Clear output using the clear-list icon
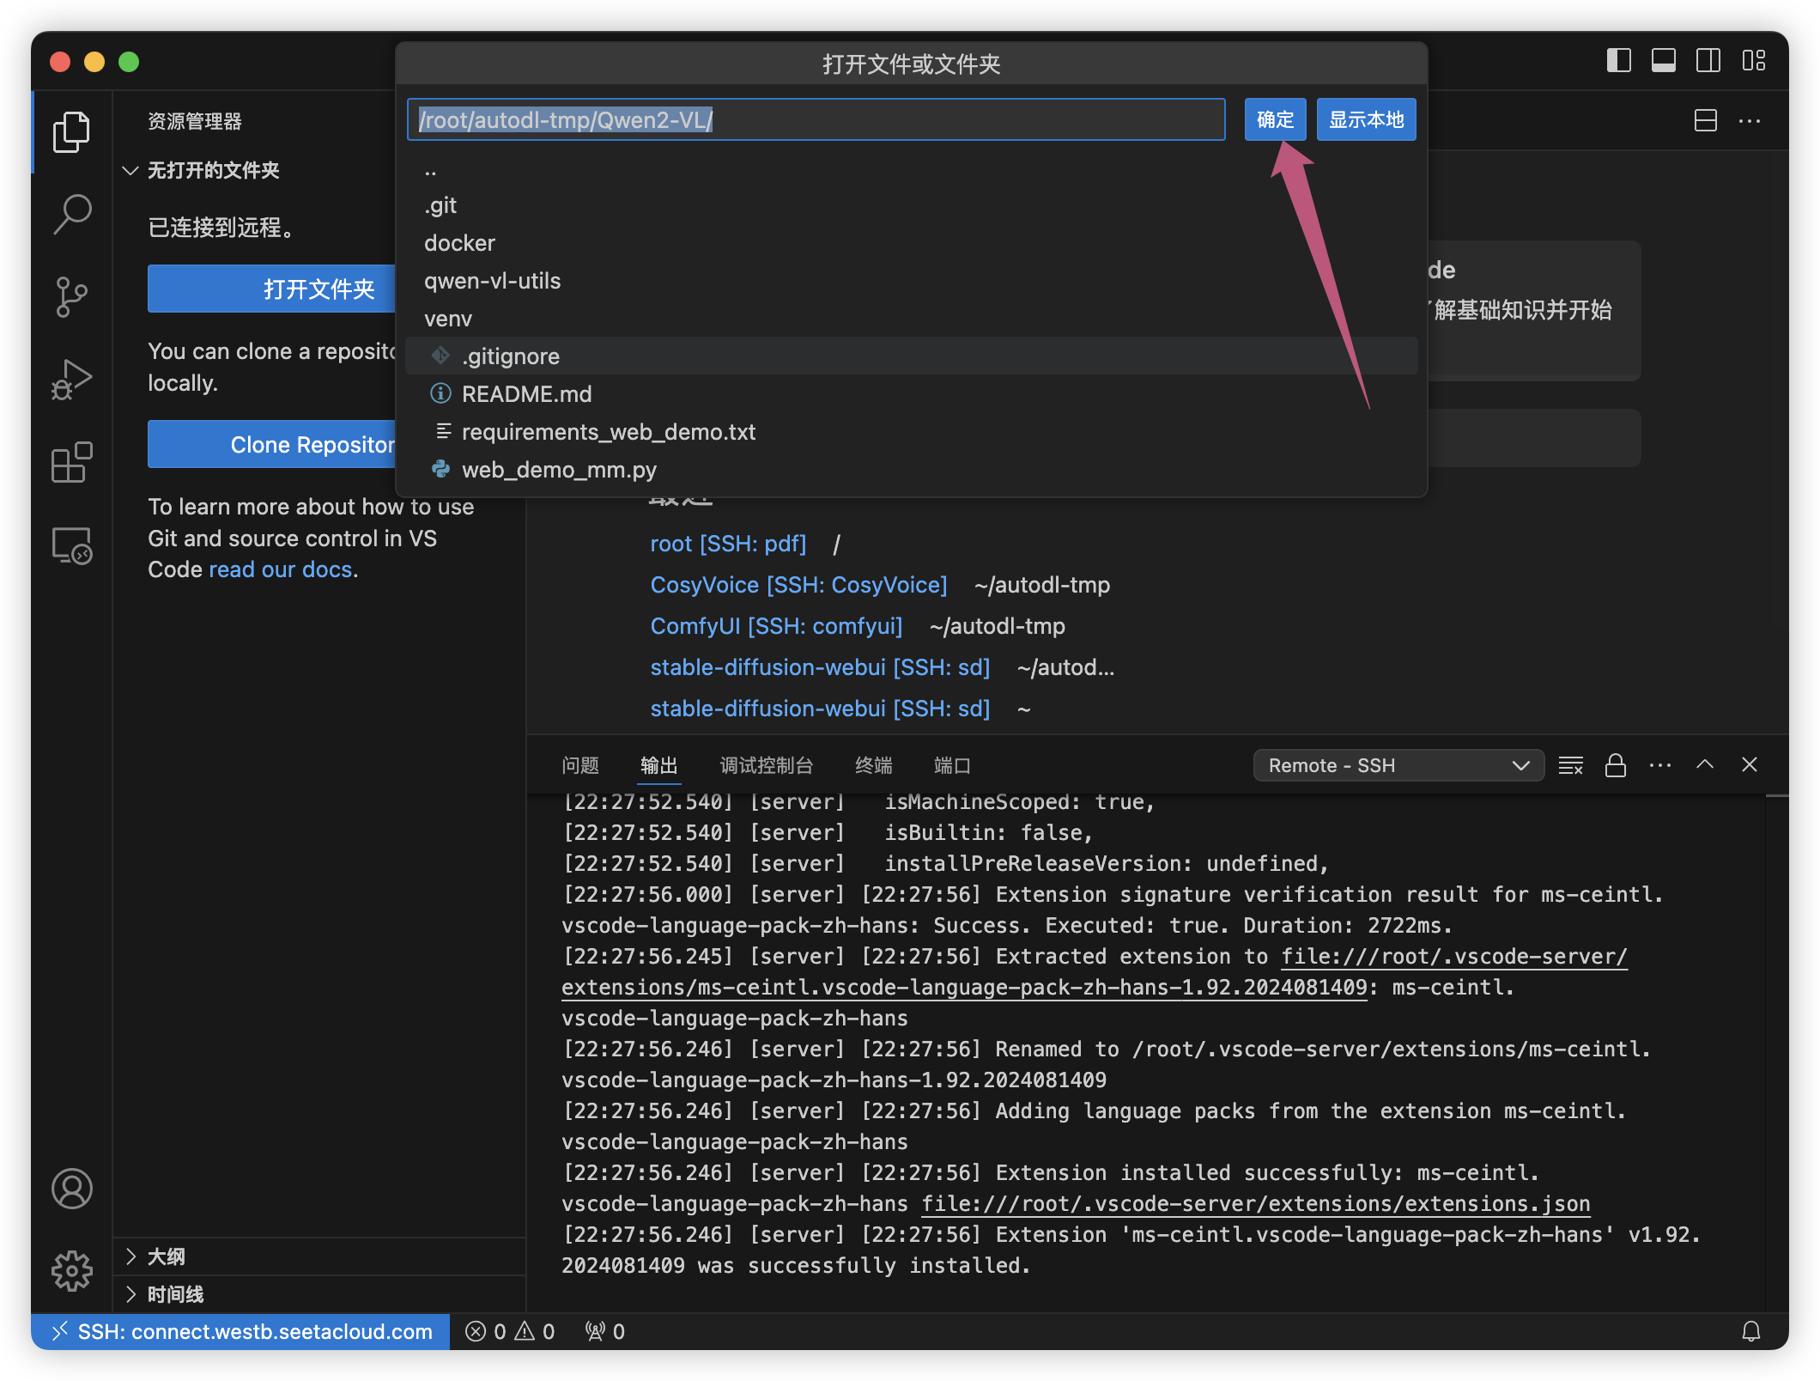This screenshot has height=1381, width=1820. pos(1570,765)
